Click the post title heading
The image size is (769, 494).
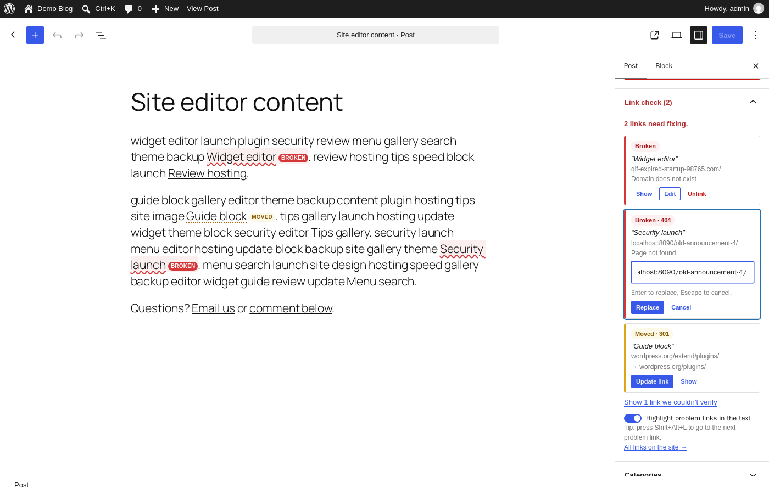(237, 102)
